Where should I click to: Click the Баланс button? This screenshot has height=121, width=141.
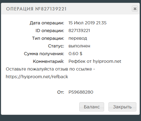pyautogui.click(x=92, y=107)
